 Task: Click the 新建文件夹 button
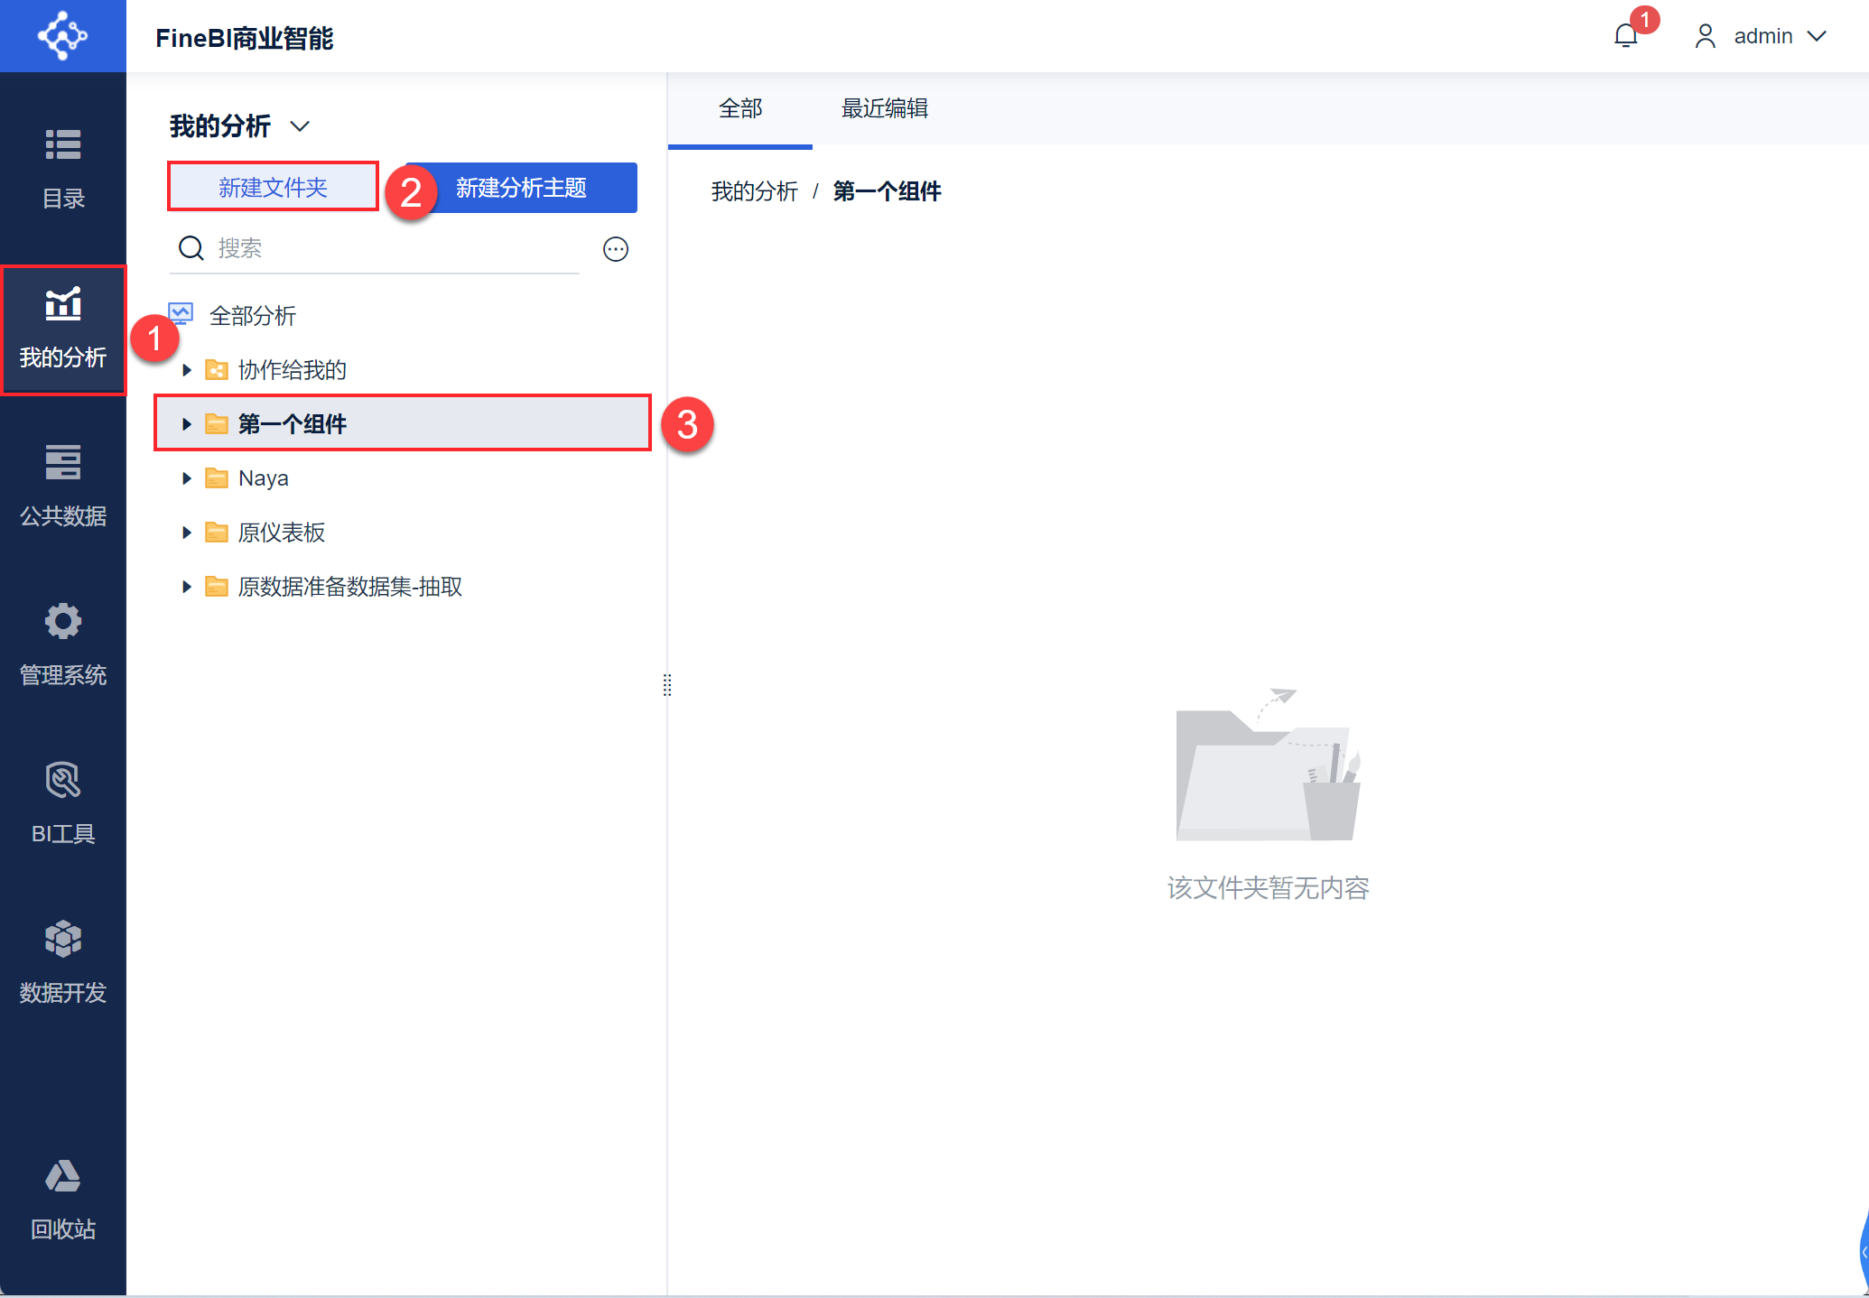273,187
